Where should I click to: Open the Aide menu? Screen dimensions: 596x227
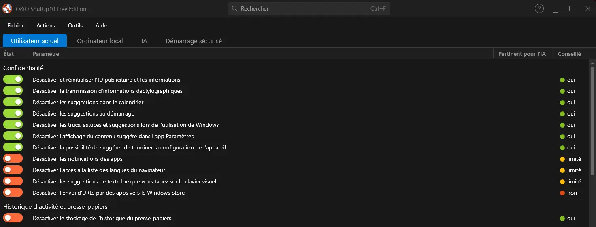point(101,25)
